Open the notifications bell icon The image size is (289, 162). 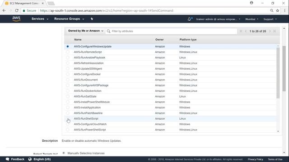[189, 19]
